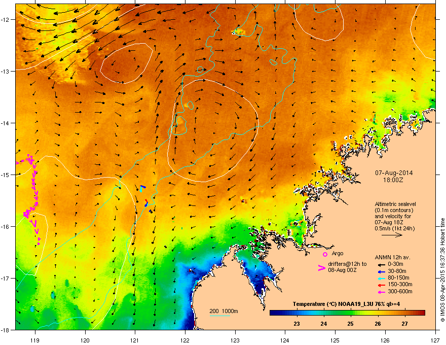Click the red 150-300m legend arrow

[381, 285]
